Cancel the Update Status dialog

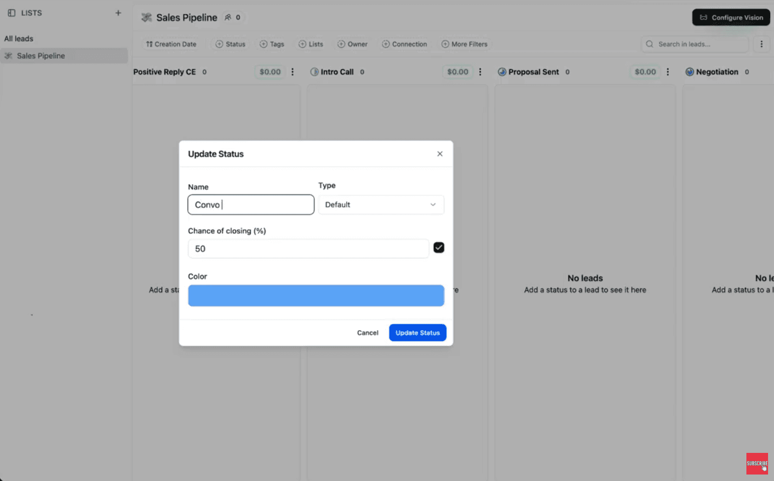pos(367,332)
